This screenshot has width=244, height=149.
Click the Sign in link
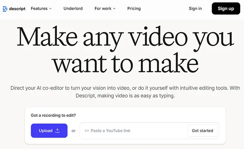tap(195, 8)
